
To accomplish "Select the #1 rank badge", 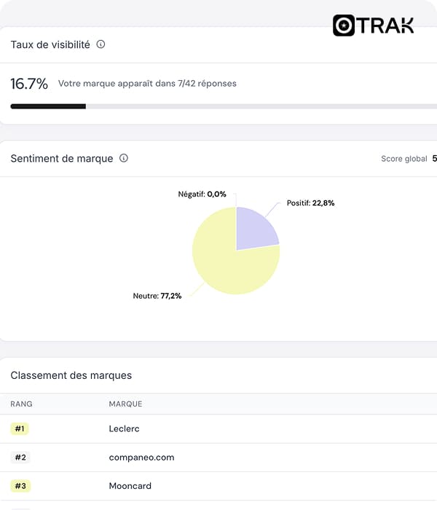I will 20,428.
